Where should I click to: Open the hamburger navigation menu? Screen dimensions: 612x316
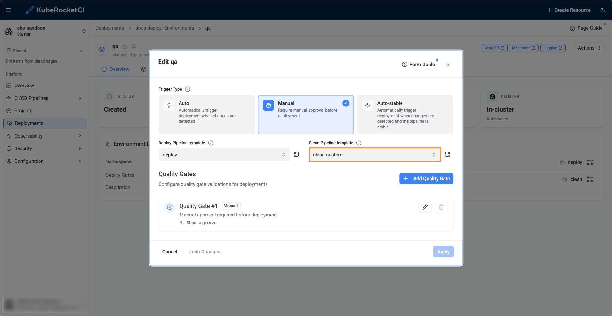click(x=9, y=10)
